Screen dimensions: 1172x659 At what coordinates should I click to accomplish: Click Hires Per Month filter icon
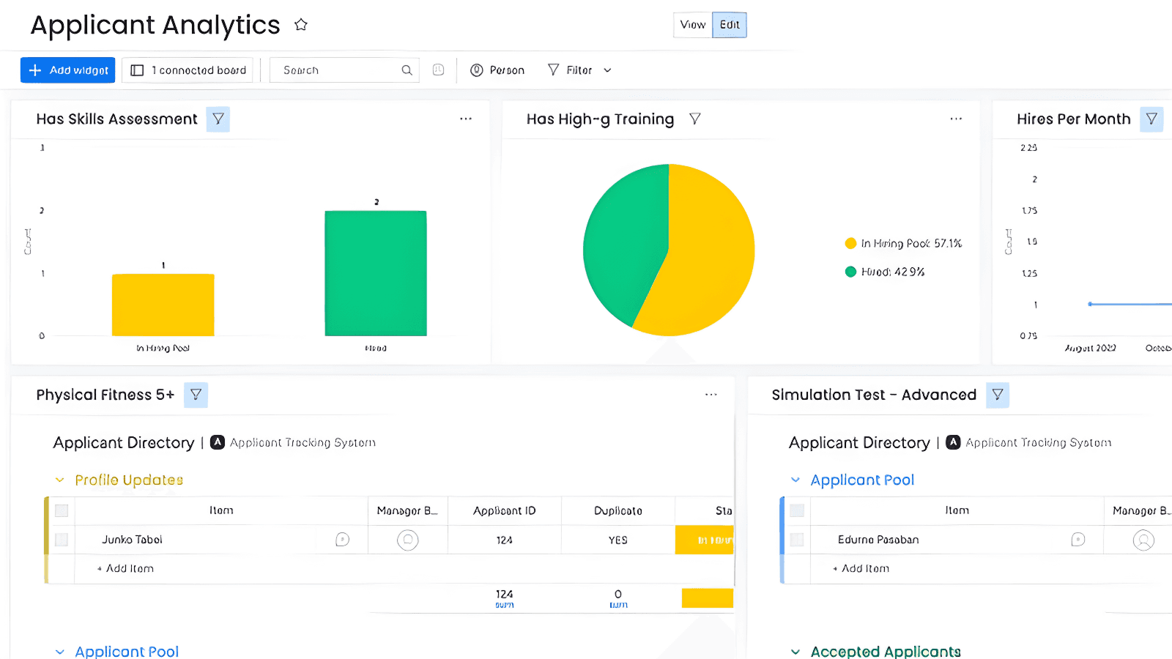(1151, 119)
